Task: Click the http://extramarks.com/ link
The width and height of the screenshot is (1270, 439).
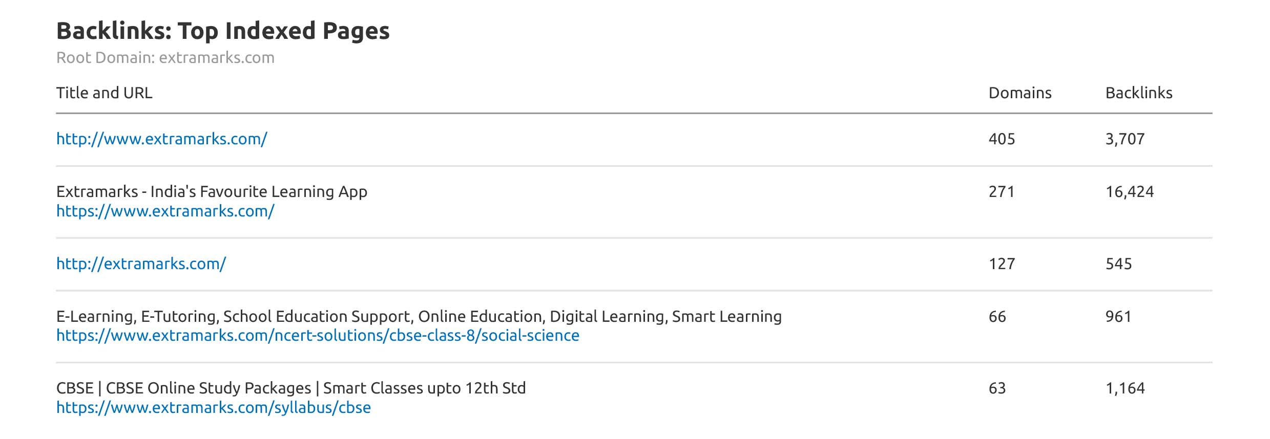Action: coord(141,264)
